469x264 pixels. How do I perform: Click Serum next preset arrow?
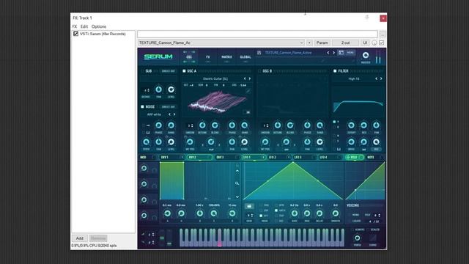tap(334, 53)
